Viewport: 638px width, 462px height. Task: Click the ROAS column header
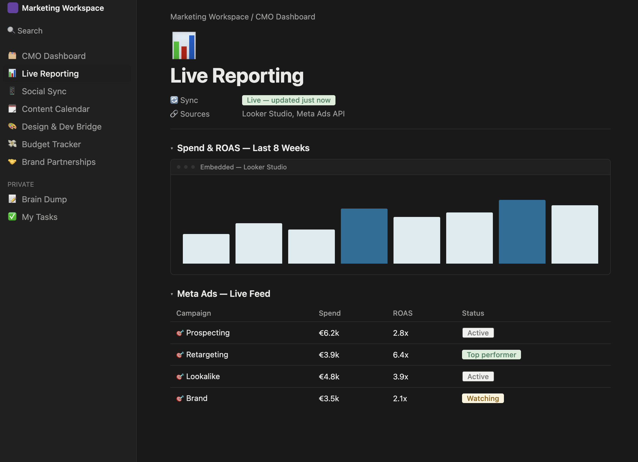402,313
